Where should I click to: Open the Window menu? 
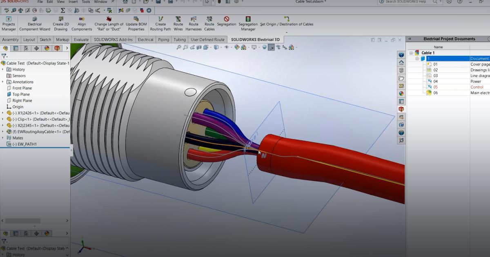click(100, 2)
